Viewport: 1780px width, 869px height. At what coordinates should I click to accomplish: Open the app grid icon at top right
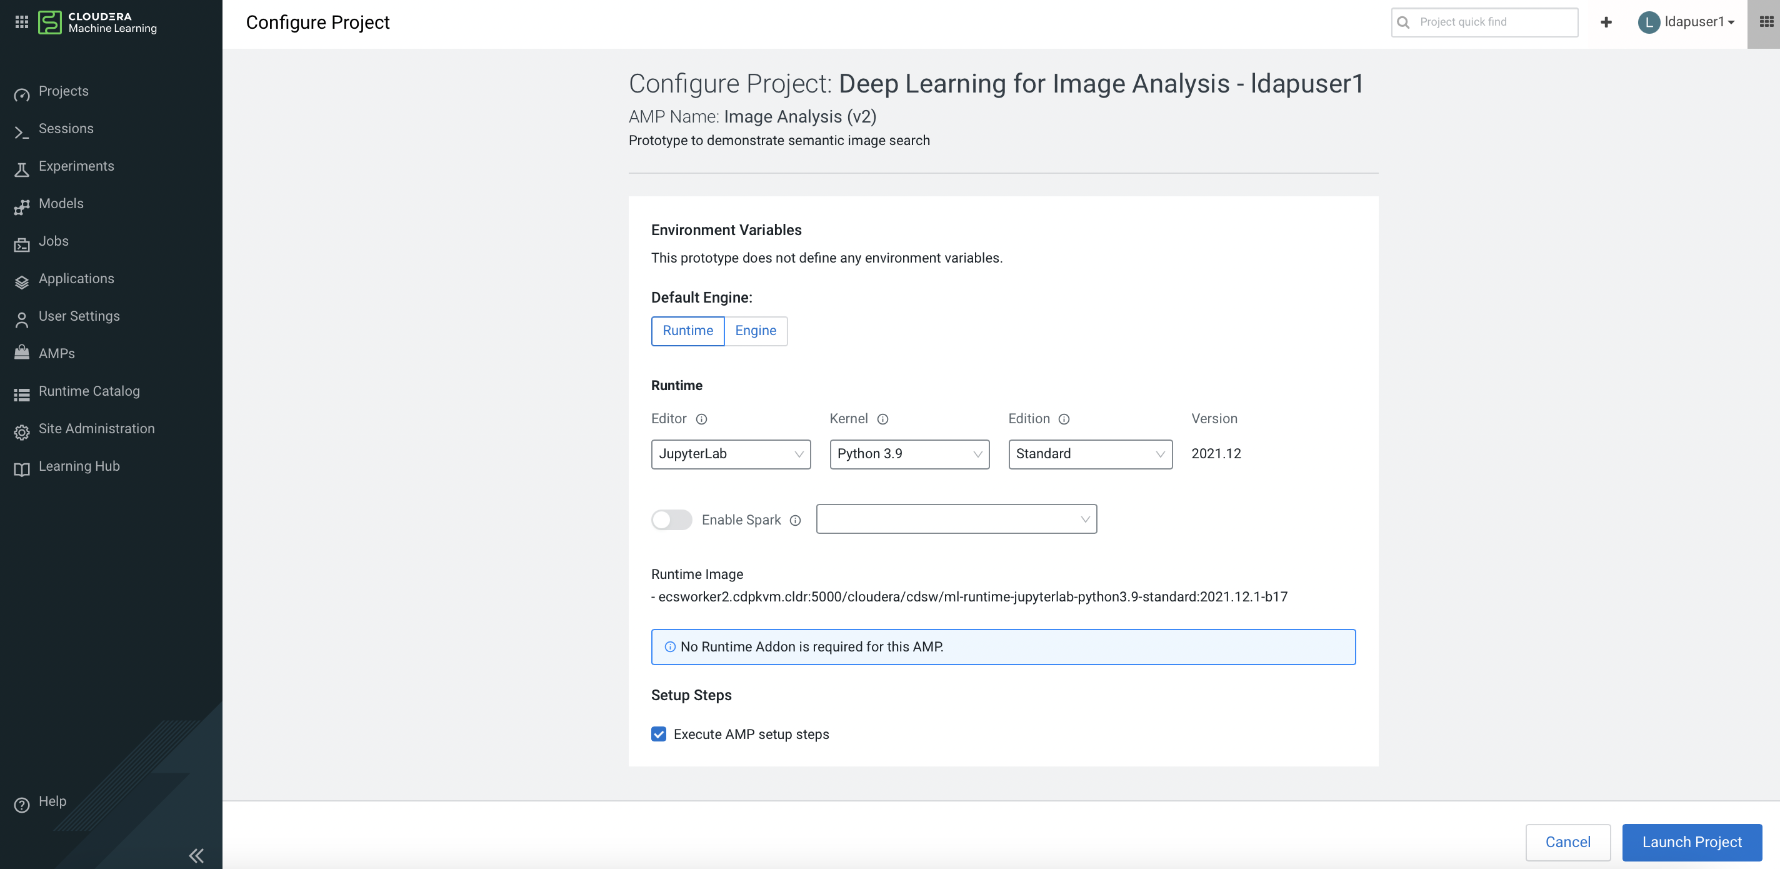click(x=1766, y=22)
